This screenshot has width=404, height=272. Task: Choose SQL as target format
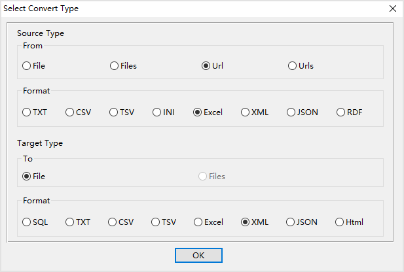pyautogui.click(x=27, y=222)
